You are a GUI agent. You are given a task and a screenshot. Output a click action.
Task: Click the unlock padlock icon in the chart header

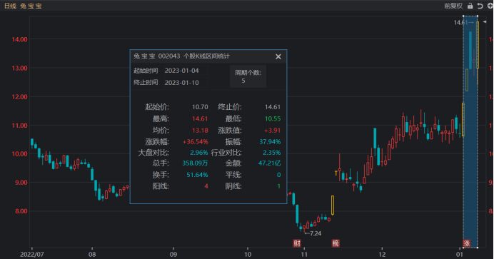(470, 6)
